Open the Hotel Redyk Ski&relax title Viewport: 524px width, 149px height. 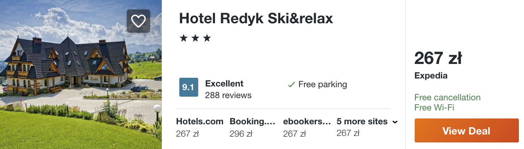coord(256,19)
